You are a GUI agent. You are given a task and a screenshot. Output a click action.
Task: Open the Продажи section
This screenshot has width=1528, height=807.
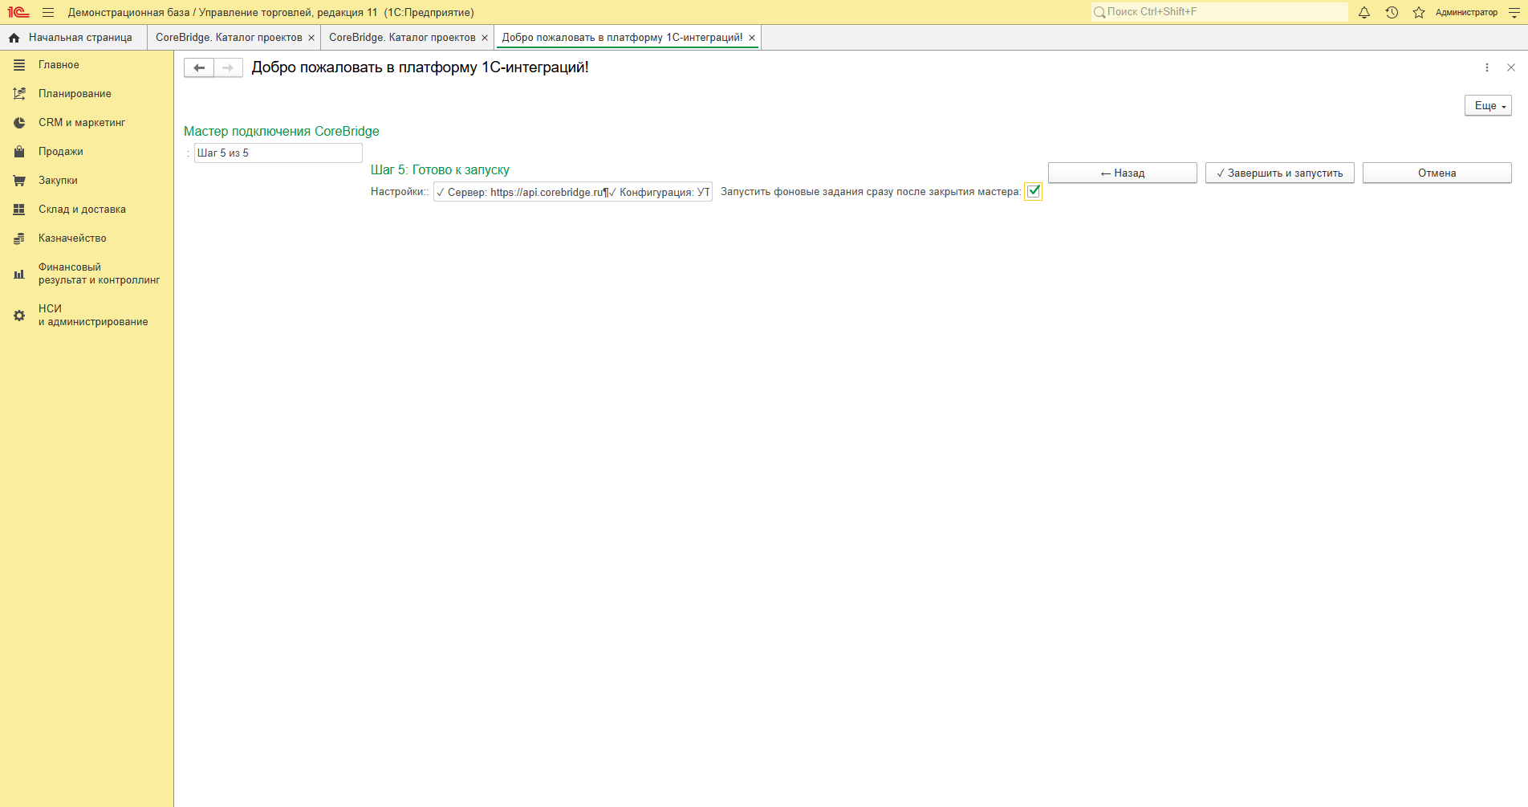87,152
